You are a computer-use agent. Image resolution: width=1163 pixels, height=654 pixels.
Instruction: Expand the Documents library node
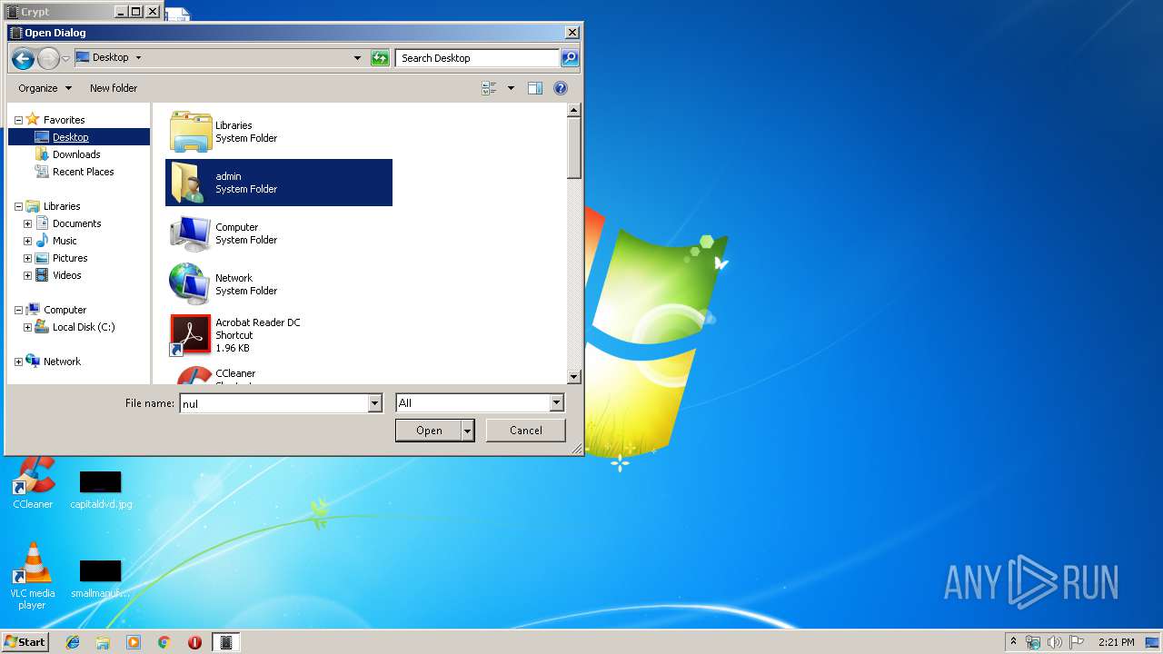[27, 223]
